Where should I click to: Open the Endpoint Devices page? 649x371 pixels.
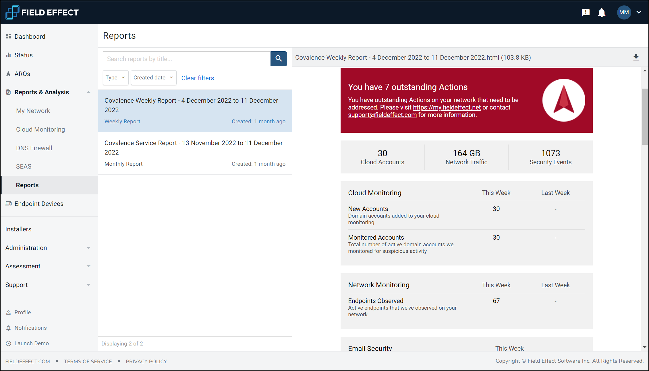[x=39, y=204]
